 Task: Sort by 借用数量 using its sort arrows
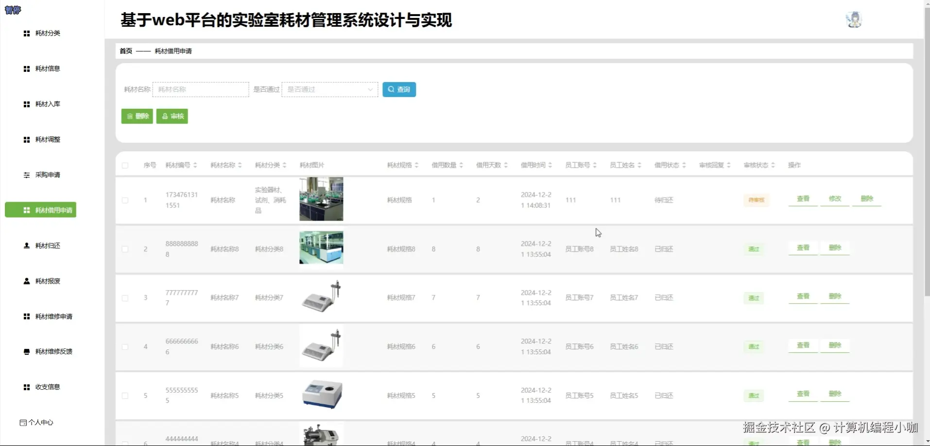(x=461, y=165)
